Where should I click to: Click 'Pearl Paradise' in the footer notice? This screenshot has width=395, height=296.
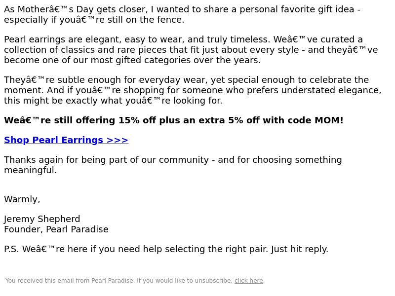113,281
